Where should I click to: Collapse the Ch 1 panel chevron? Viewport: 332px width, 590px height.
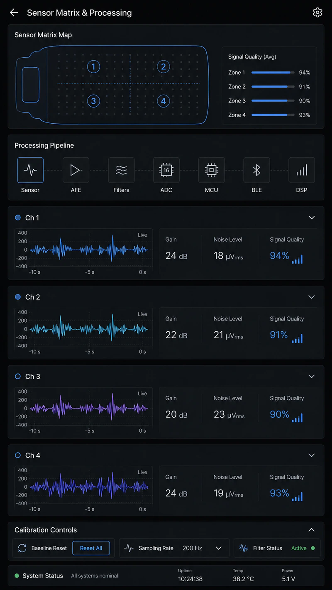pos(312,218)
